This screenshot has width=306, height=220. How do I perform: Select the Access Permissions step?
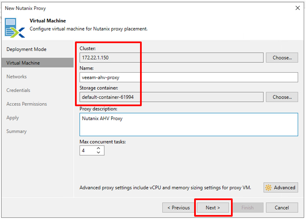[x=27, y=104]
